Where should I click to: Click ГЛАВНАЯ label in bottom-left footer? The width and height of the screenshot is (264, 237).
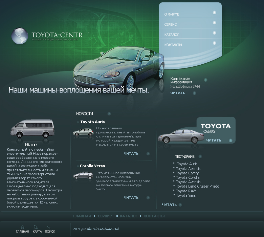point(22,232)
